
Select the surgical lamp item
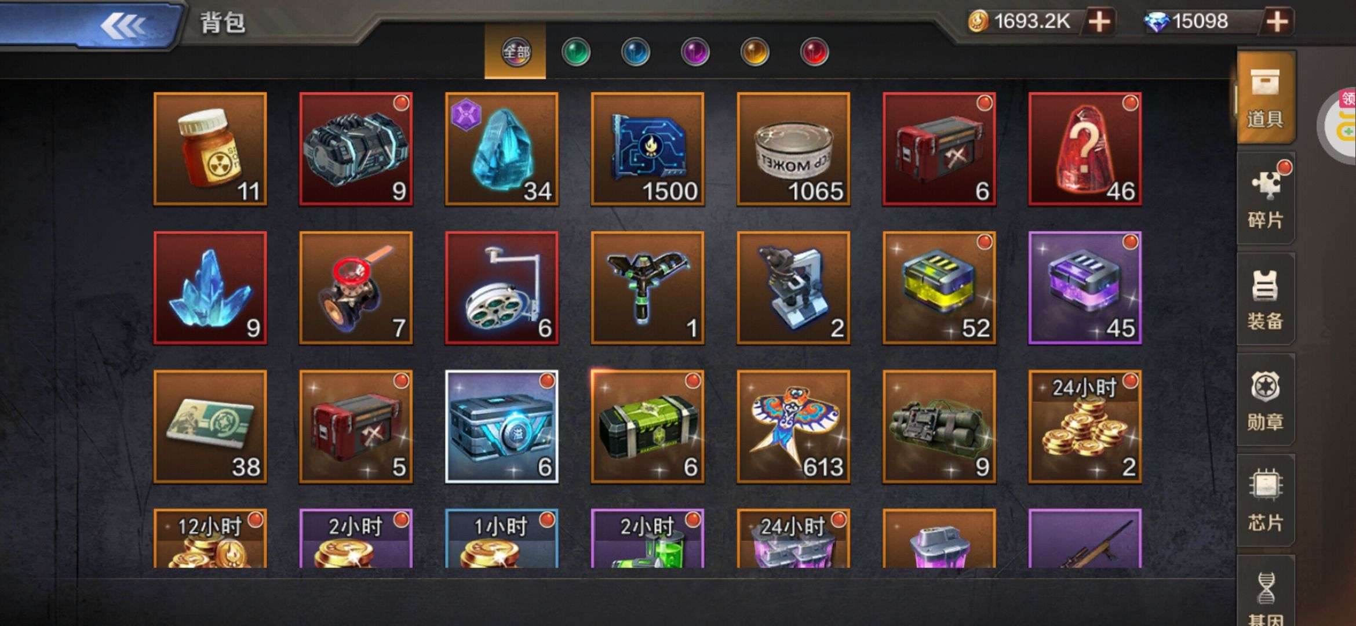[502, 288]
